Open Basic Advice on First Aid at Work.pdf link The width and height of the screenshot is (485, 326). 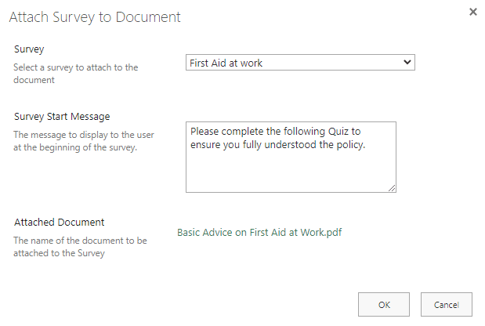click(x=259, y=232)
